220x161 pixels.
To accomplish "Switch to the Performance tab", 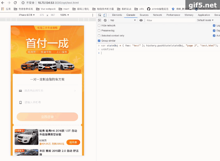I will (173, 15).
